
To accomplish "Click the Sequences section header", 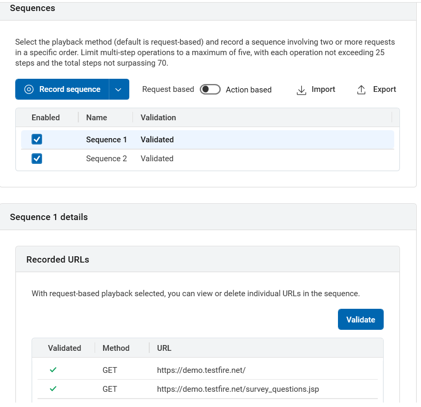I will pyautogui.click(x=33, y=8).
